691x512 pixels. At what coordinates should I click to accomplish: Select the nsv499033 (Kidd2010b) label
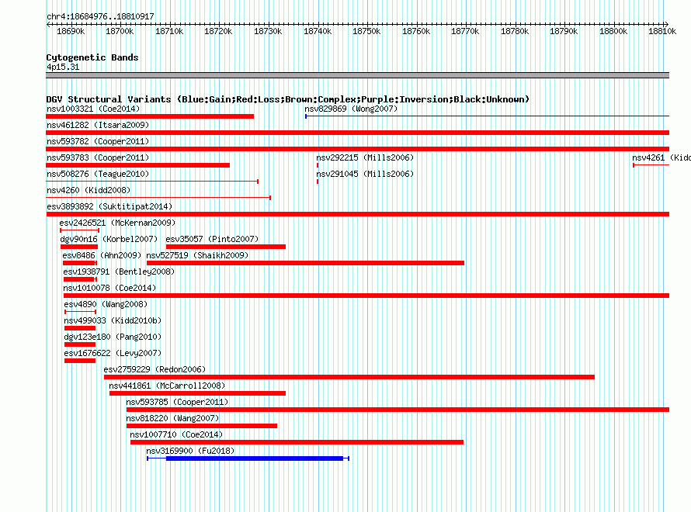113,320
